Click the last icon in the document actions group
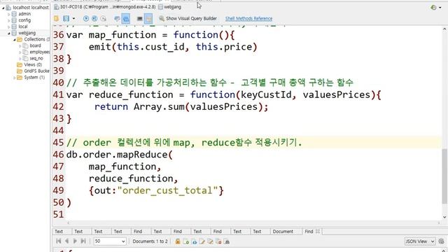Screen dimensions: 448x252 (227, 241)
